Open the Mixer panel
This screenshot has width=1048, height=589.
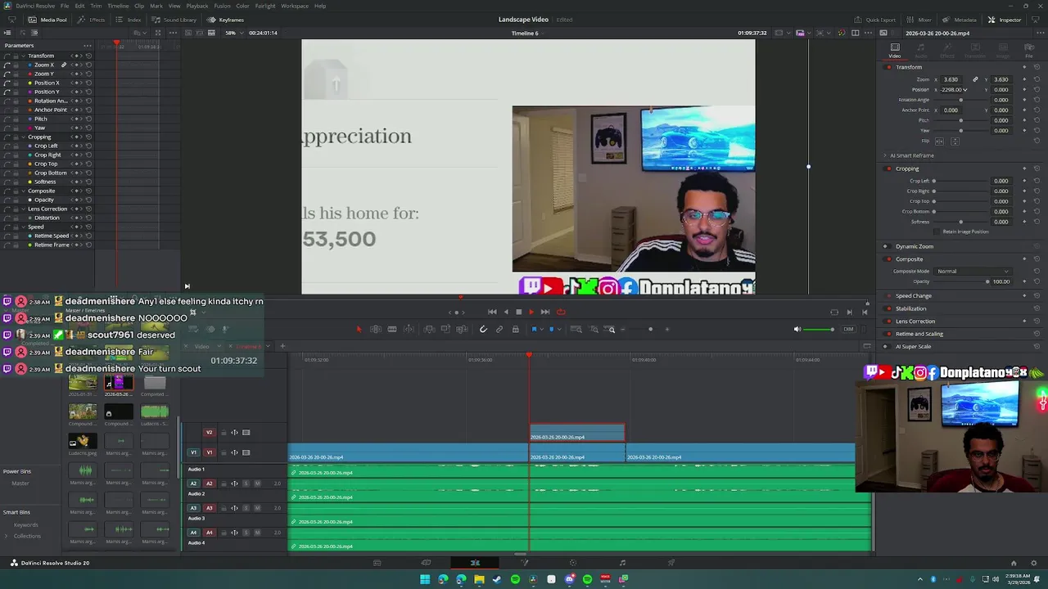click(x=919, y=20)
